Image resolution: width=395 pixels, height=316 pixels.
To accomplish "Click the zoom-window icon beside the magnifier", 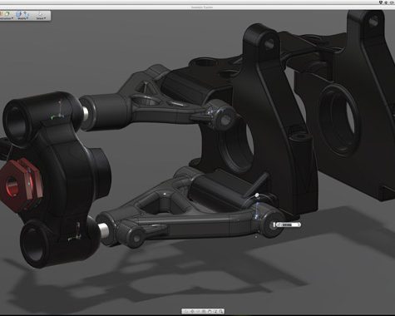I will click(x=215, y=312).
